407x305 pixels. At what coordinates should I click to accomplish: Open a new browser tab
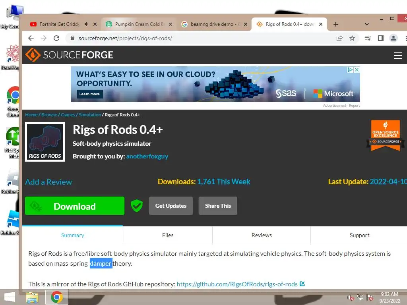335,24
